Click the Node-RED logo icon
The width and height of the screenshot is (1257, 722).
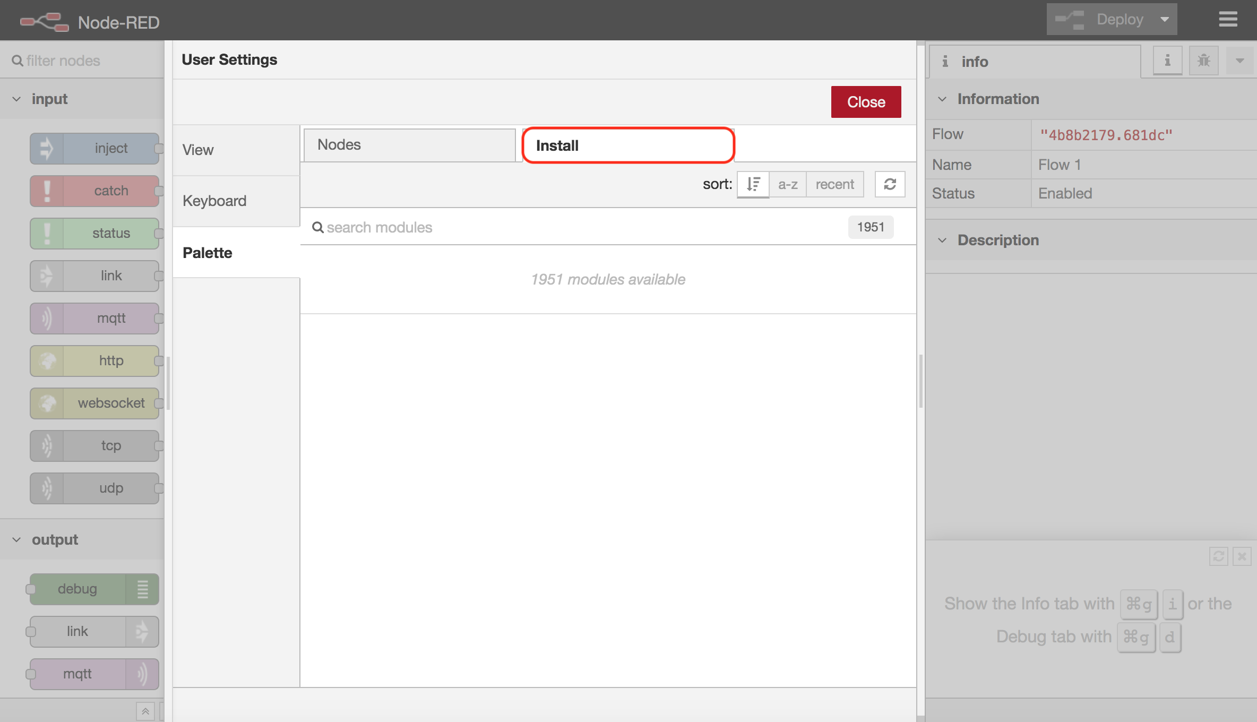pos(45,22)
